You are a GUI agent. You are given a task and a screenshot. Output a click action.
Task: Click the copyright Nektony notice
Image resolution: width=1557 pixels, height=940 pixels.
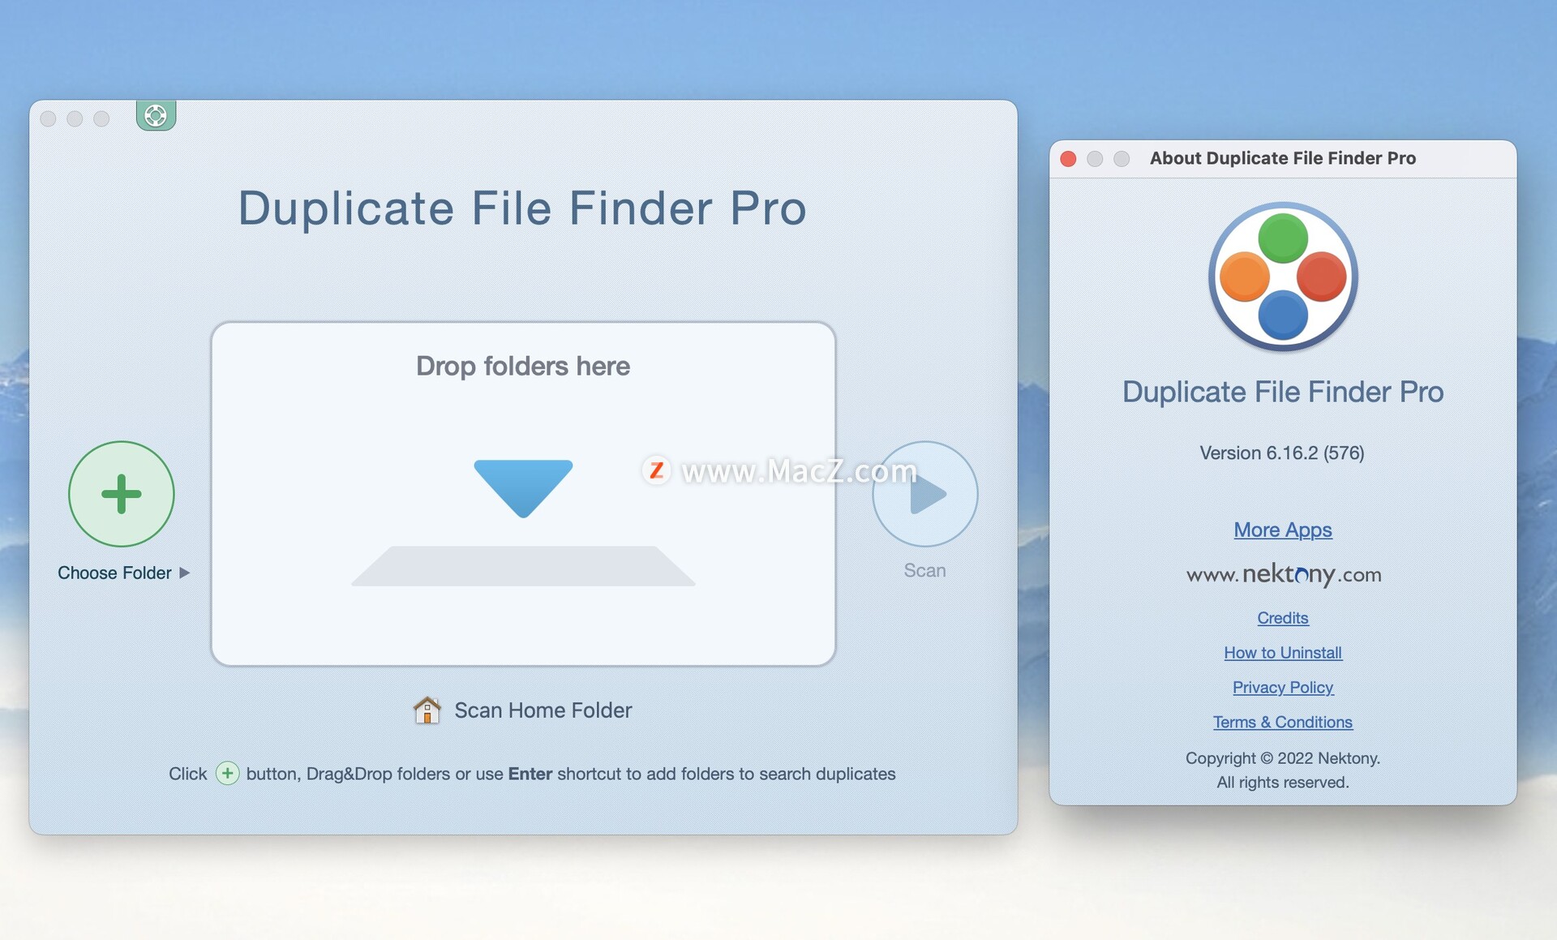pos(1281,758)
